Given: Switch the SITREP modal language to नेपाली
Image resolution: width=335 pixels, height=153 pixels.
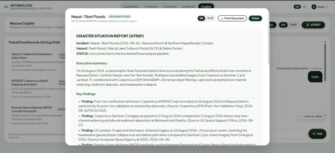Looking at the screenshot, I should [x=210, y=18].
